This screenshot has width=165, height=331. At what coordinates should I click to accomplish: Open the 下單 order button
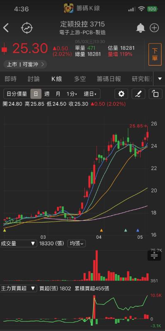point(155,54)
